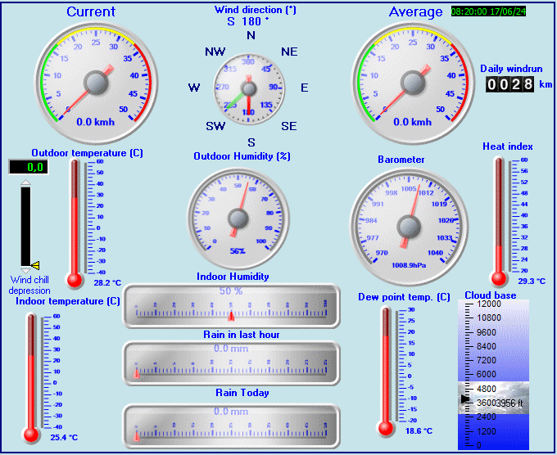Click the Heat index thermometer

498,219
